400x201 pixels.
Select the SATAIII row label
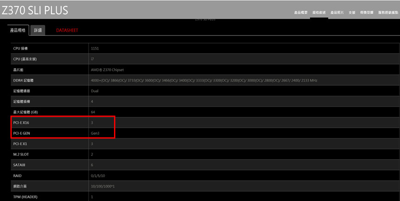pos(19,165)
